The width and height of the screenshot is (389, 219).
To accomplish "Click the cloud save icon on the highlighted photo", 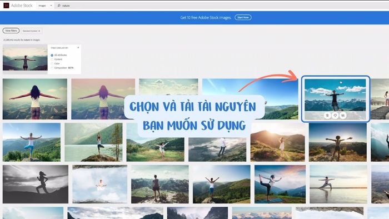I will (x=335, y=116).
